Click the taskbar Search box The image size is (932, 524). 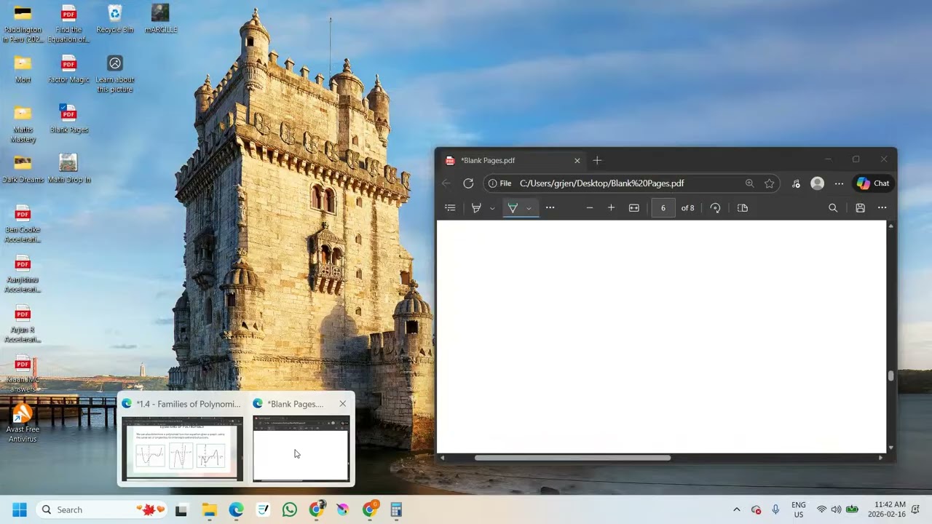point(103,509)
